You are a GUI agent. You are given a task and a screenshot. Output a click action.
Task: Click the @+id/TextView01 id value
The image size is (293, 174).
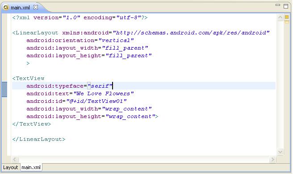[96, 101]
